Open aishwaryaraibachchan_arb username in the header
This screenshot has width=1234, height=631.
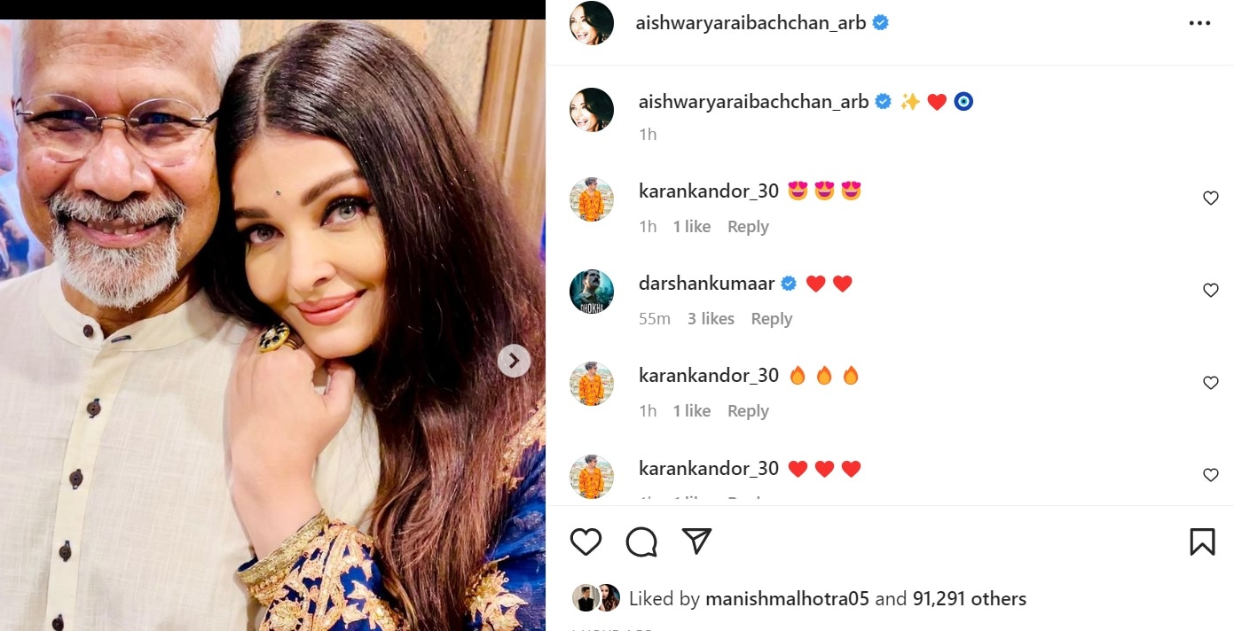751,23
